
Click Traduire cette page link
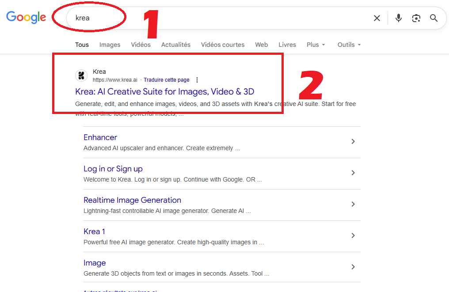[x=167, y=80]
